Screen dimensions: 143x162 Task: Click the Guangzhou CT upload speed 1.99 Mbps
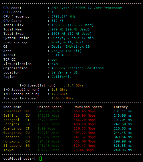pos(46,128)
